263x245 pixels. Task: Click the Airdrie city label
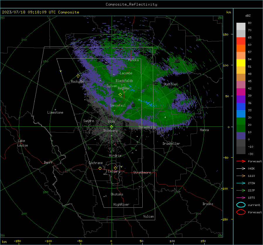coord(115,156)
